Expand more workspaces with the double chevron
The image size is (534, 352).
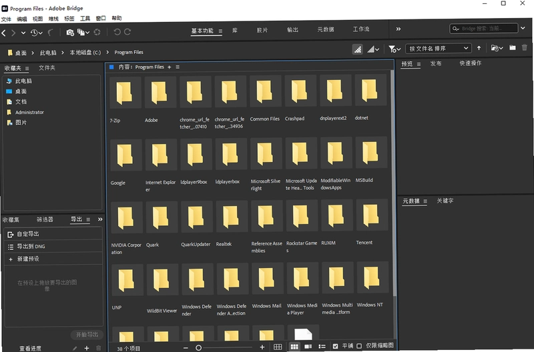[x=398, y=29]
